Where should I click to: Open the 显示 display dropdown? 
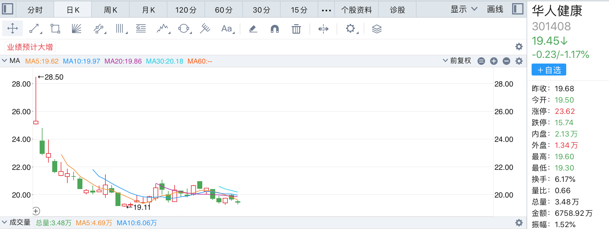[464, 9]
